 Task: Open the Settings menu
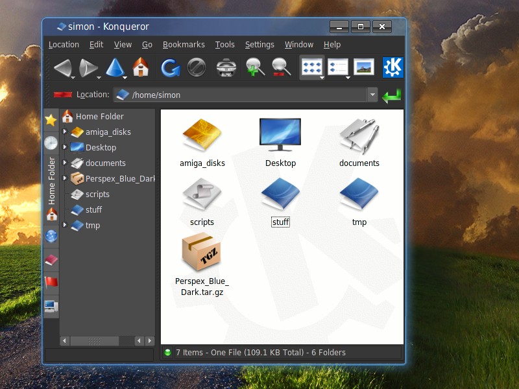259,45
